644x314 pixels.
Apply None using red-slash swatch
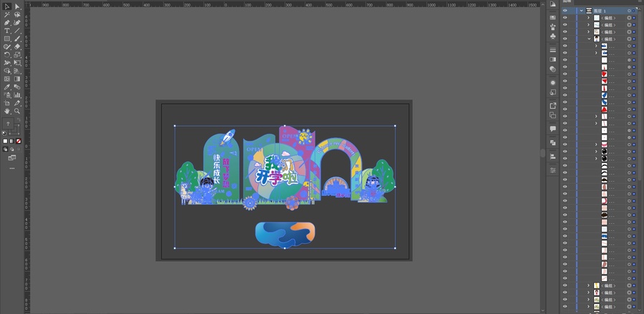tap(19, 141)
